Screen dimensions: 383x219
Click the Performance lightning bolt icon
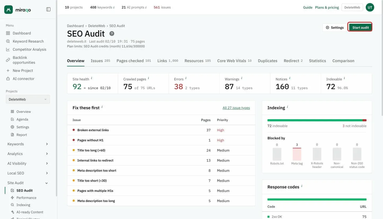pos(12,198)
